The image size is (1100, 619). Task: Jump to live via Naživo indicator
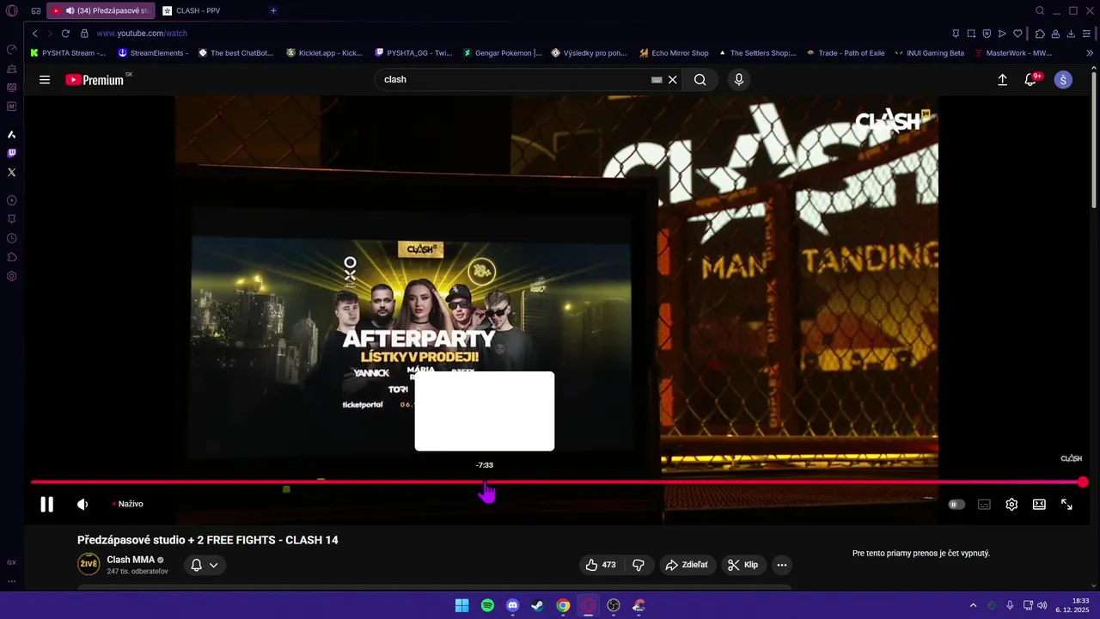(128, 504)
